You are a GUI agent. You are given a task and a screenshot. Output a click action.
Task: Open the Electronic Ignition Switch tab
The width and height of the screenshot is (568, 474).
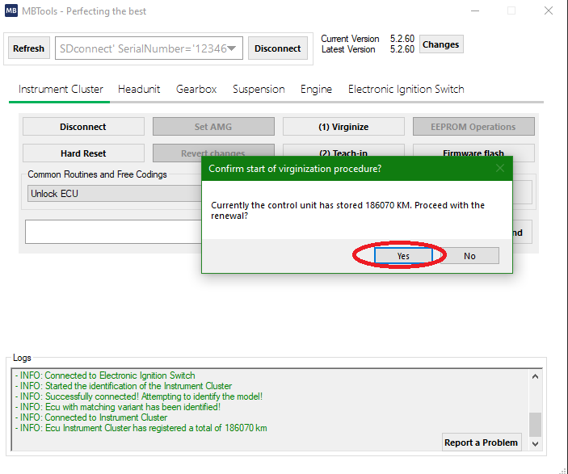click(406, 90)
